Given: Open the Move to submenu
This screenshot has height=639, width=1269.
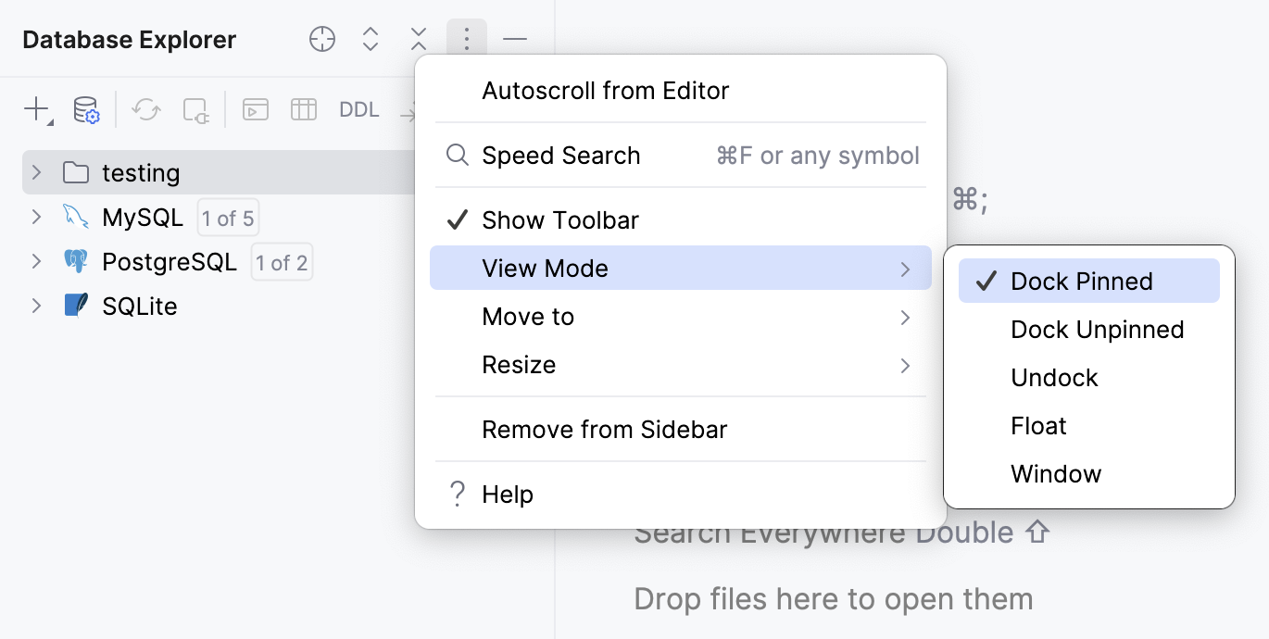Looking at the screenshot, I should (x=528, y=316).
